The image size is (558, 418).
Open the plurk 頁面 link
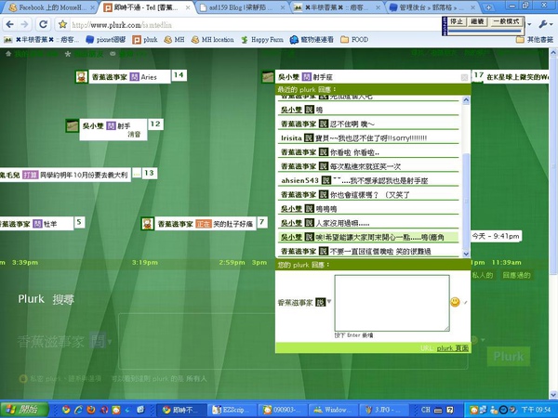tap(453, 348)
